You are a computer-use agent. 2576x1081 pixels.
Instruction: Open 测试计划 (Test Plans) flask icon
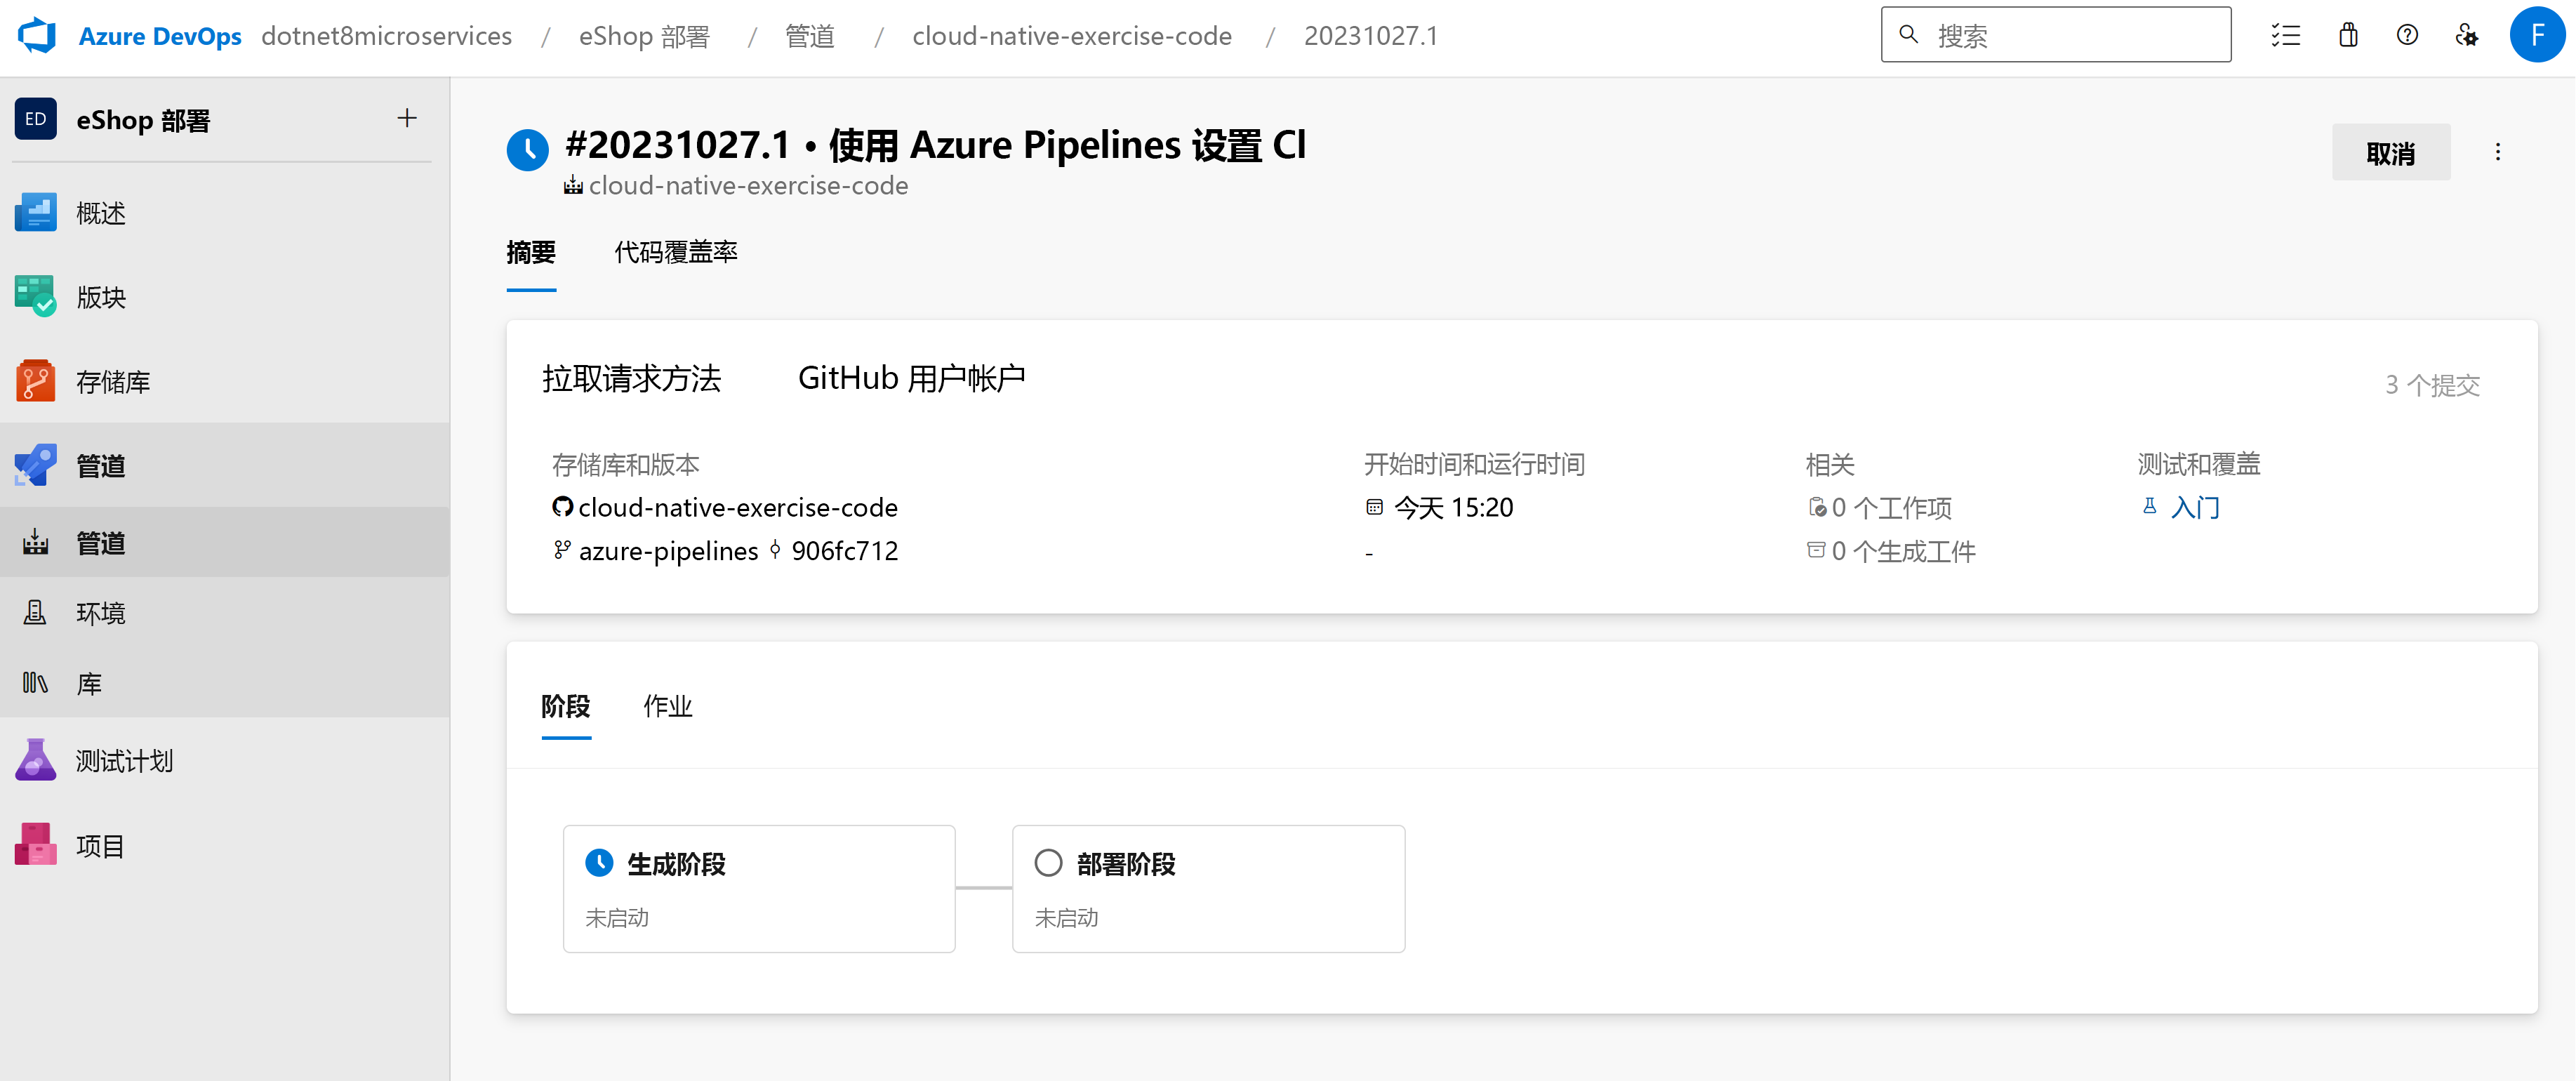(36, 761)
